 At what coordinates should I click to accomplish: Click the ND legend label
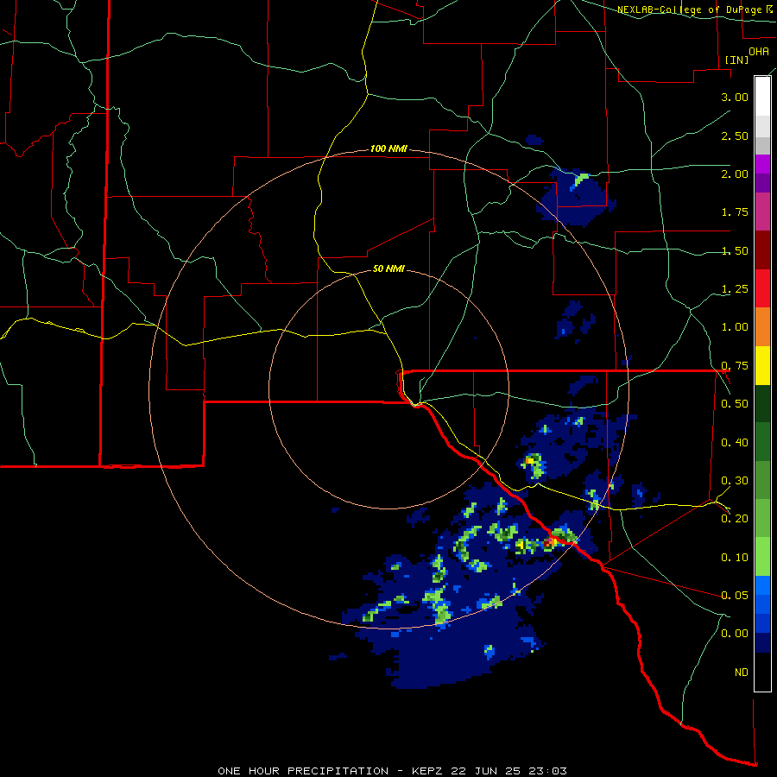(x=742, y=673)
